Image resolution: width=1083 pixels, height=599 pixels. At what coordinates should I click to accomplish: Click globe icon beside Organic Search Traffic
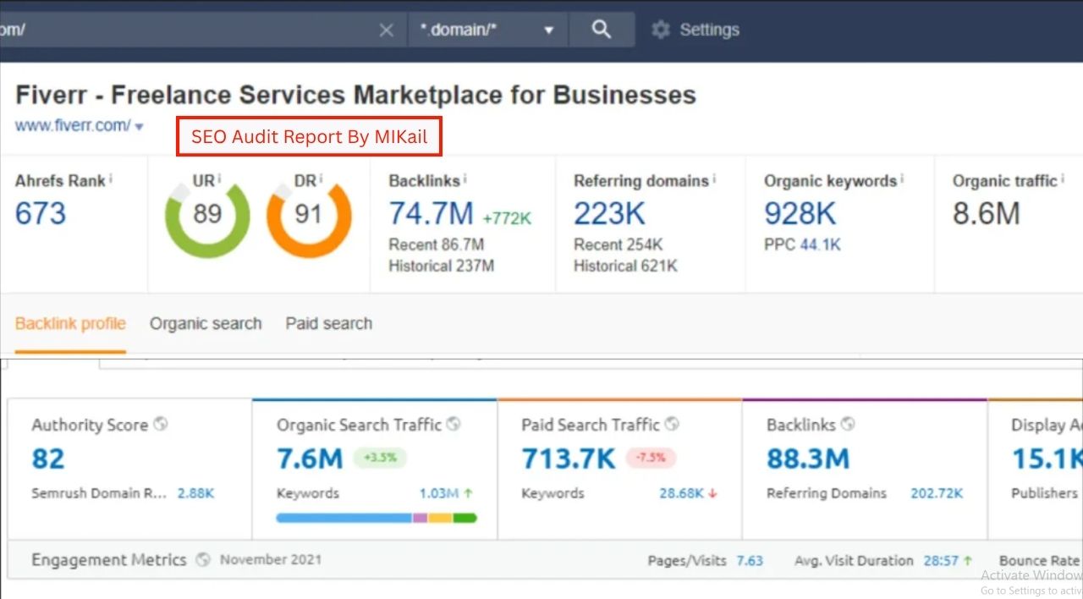point(454,424)
